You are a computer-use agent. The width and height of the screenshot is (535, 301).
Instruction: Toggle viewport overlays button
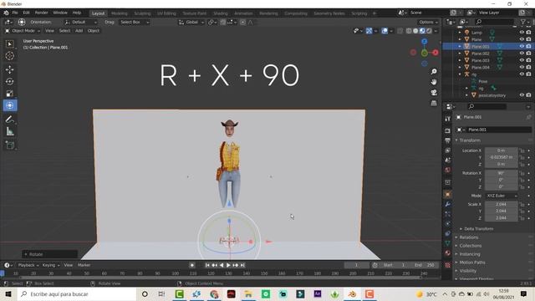pyautogui.click(x=385, y=31)
